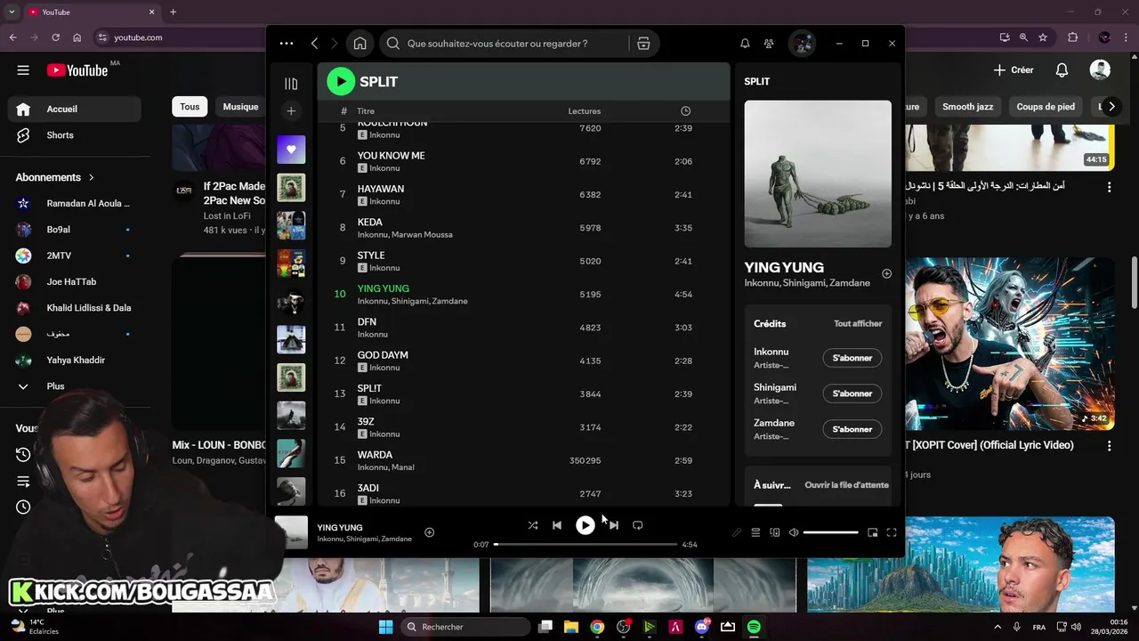Enter Spotify full screen mode icon
The image size is (1139, 641).
click(892, 532)
